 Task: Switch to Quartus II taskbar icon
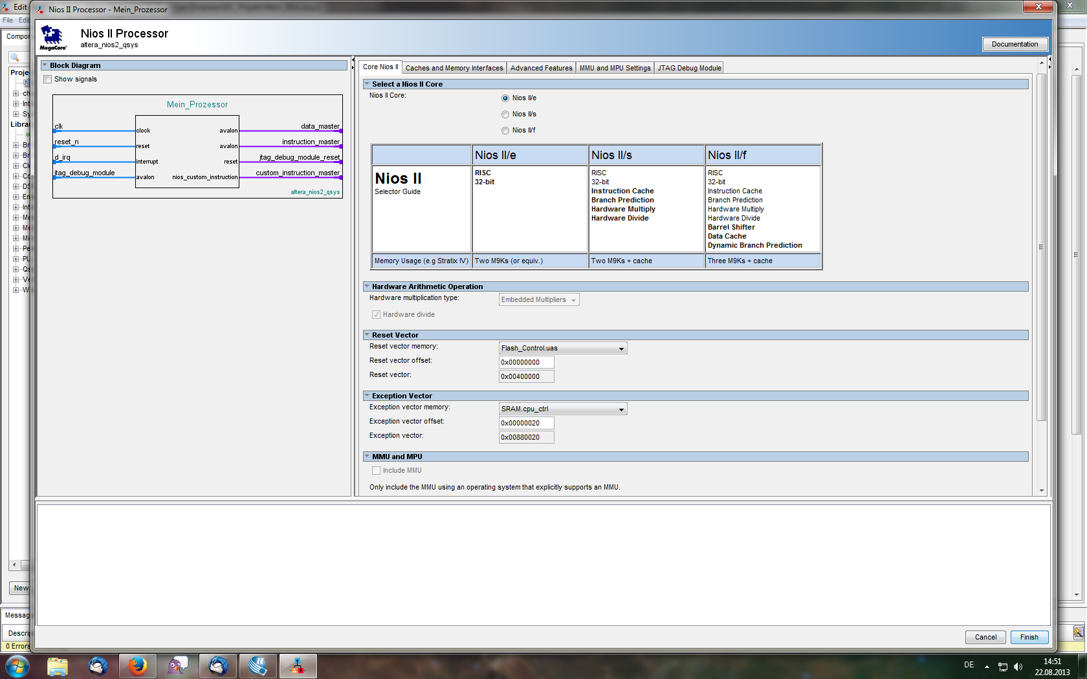(258, 666)
